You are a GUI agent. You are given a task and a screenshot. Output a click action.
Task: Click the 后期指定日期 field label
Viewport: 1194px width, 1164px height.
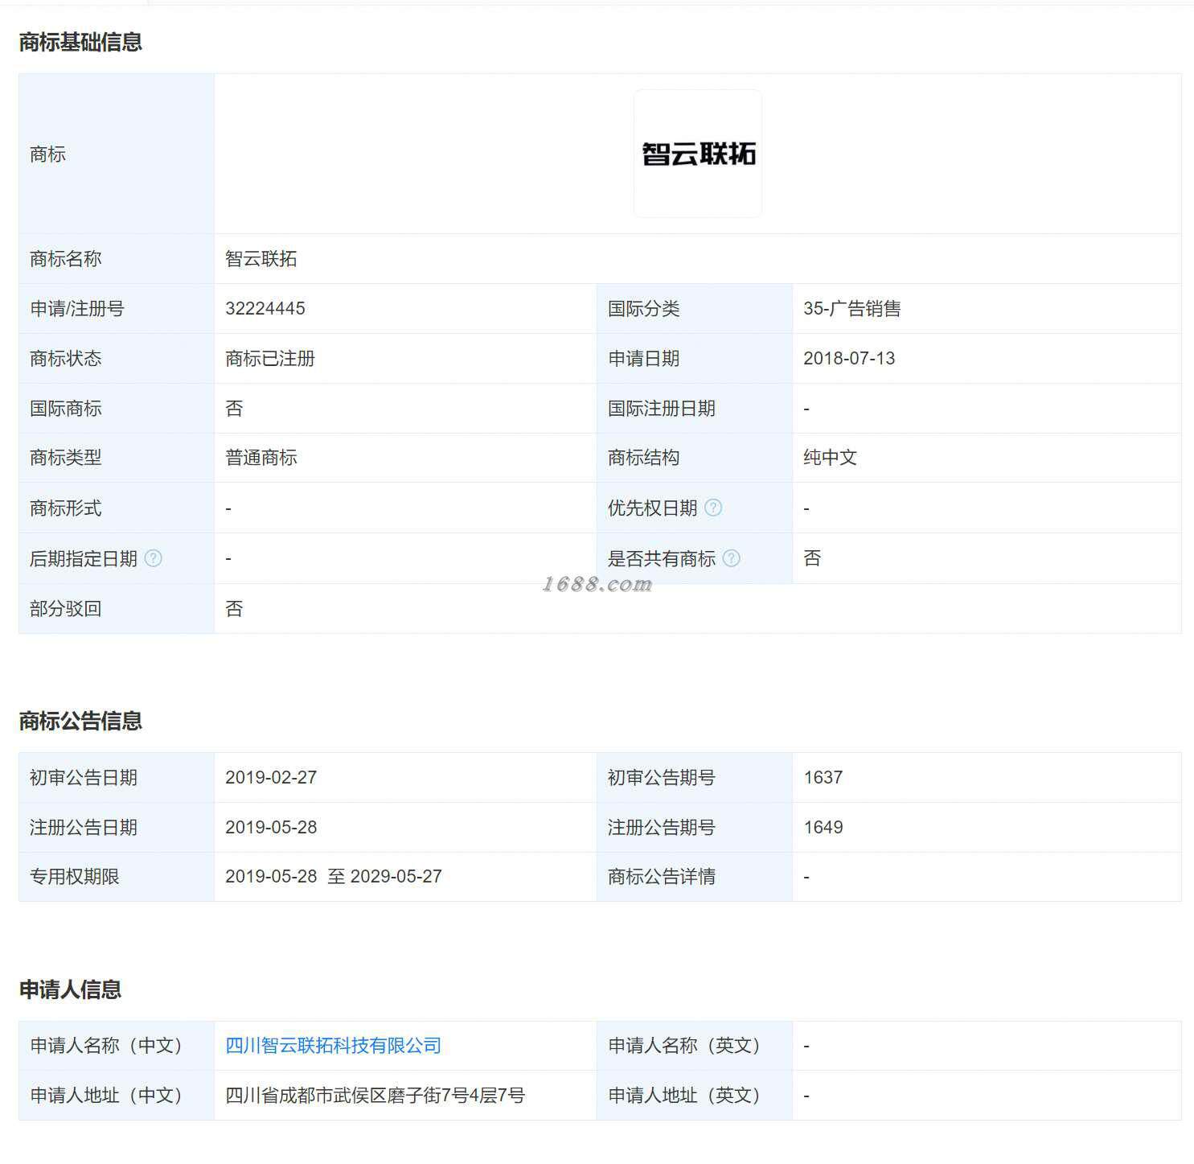click(x=84, y=558)
